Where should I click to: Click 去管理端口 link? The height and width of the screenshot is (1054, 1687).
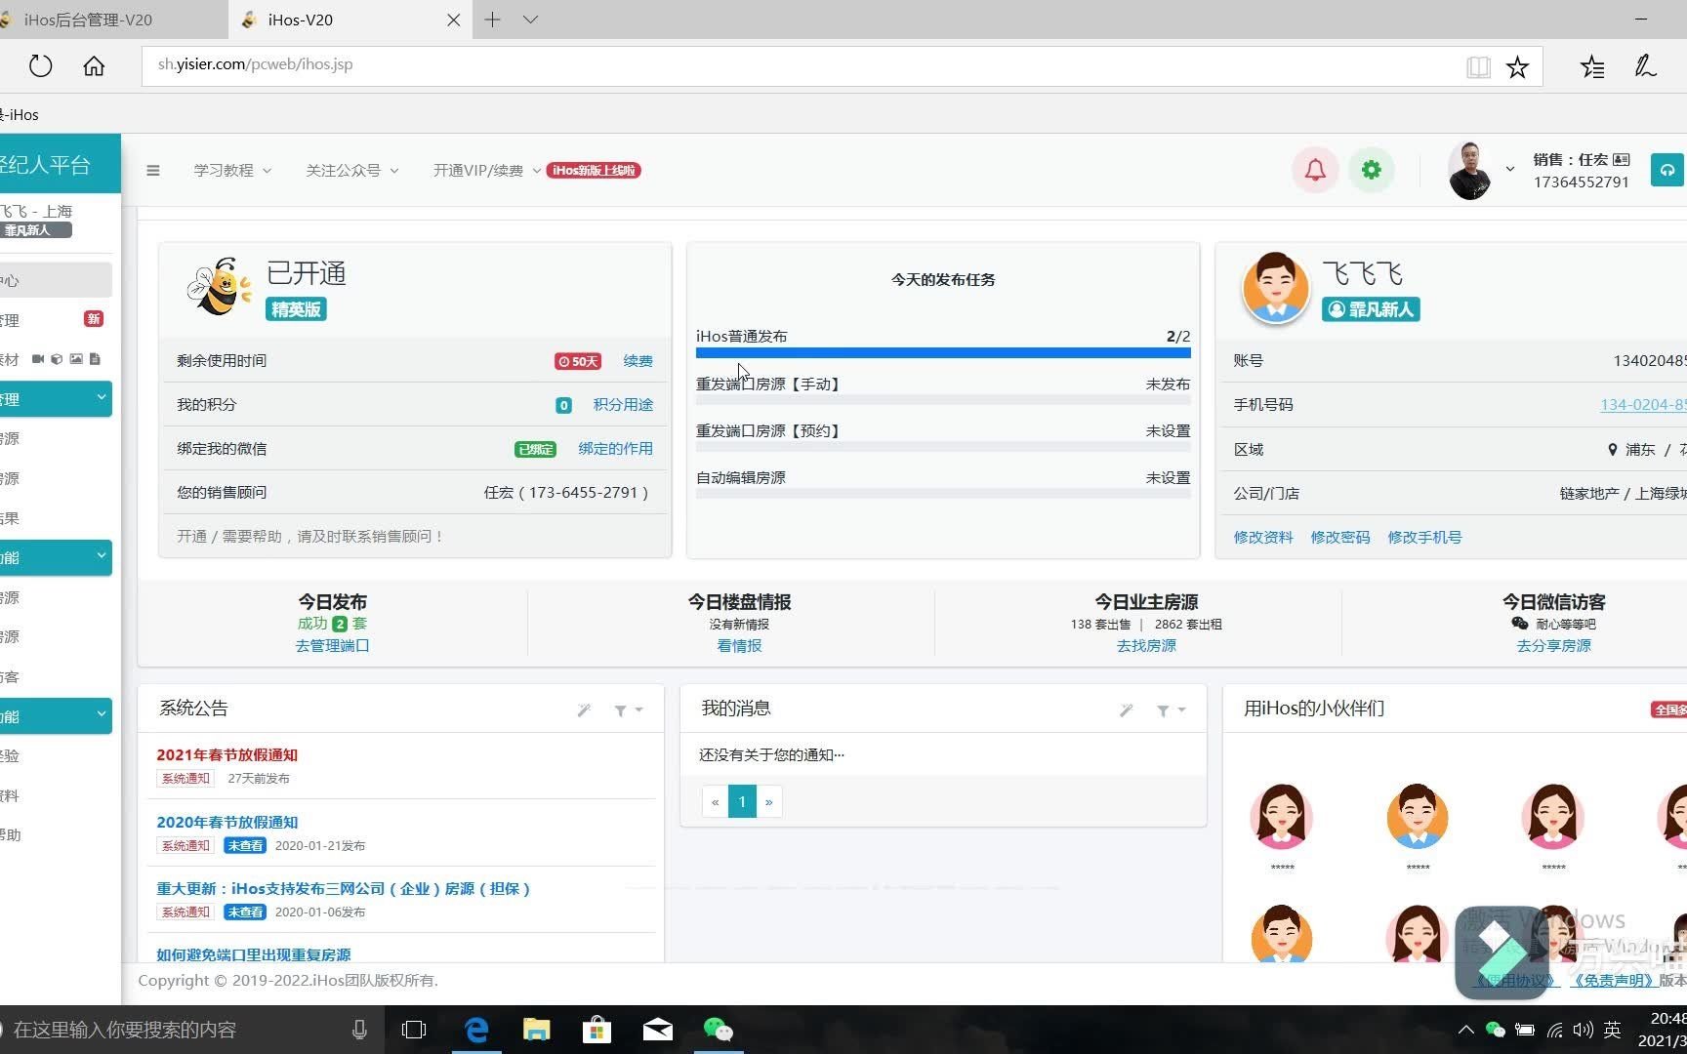tap(333, 646)
